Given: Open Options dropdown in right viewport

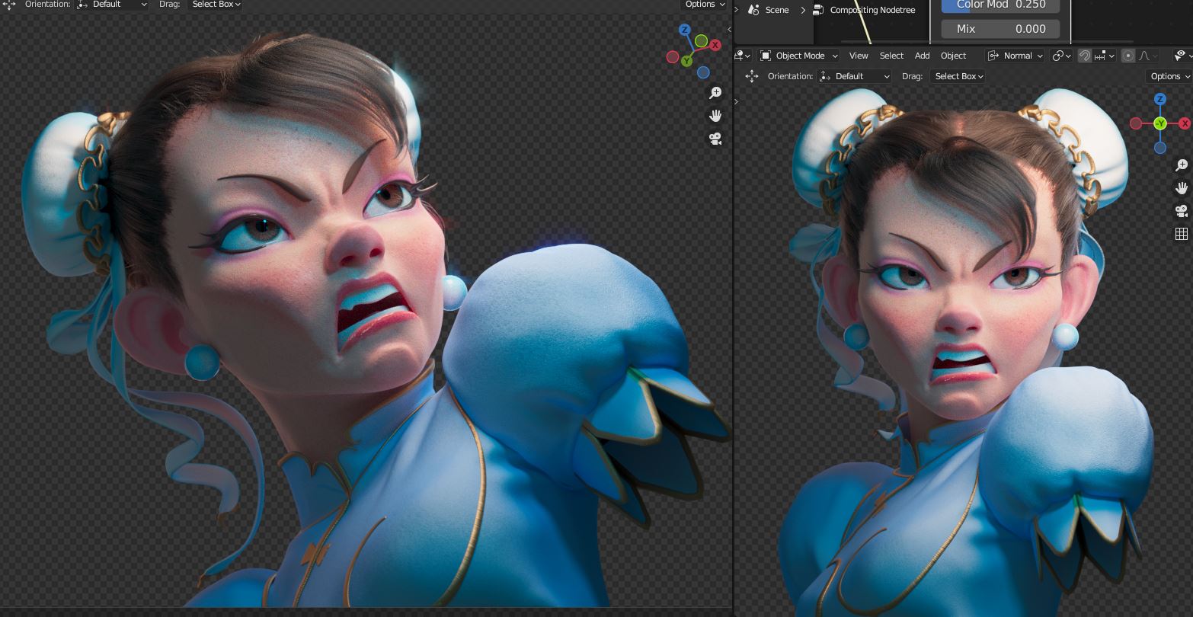Looking at the screenshot, I should point(1169,76).
